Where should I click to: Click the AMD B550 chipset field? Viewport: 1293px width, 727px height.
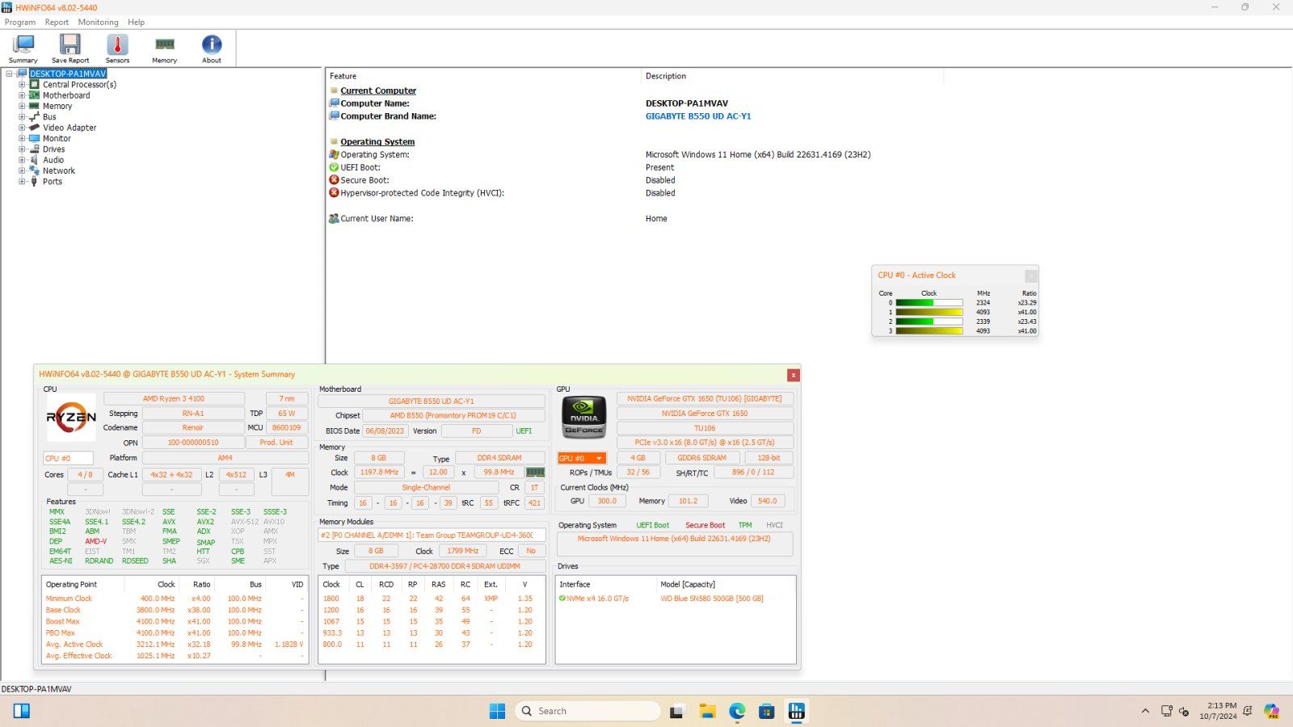[x=453, y=415]
